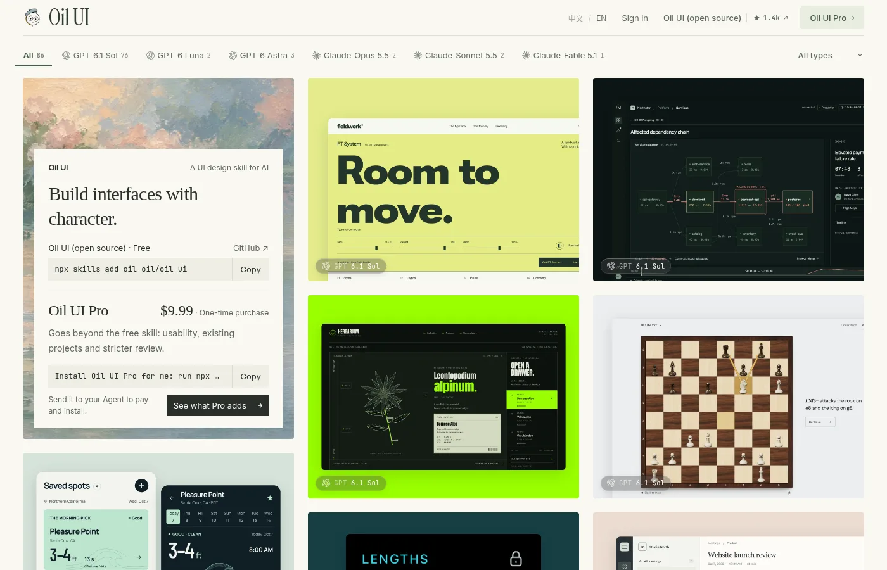Filter by GPT 6 Astra tab
Image resolution: width=887 pixels, height=570 pixels.
[262, 56]
